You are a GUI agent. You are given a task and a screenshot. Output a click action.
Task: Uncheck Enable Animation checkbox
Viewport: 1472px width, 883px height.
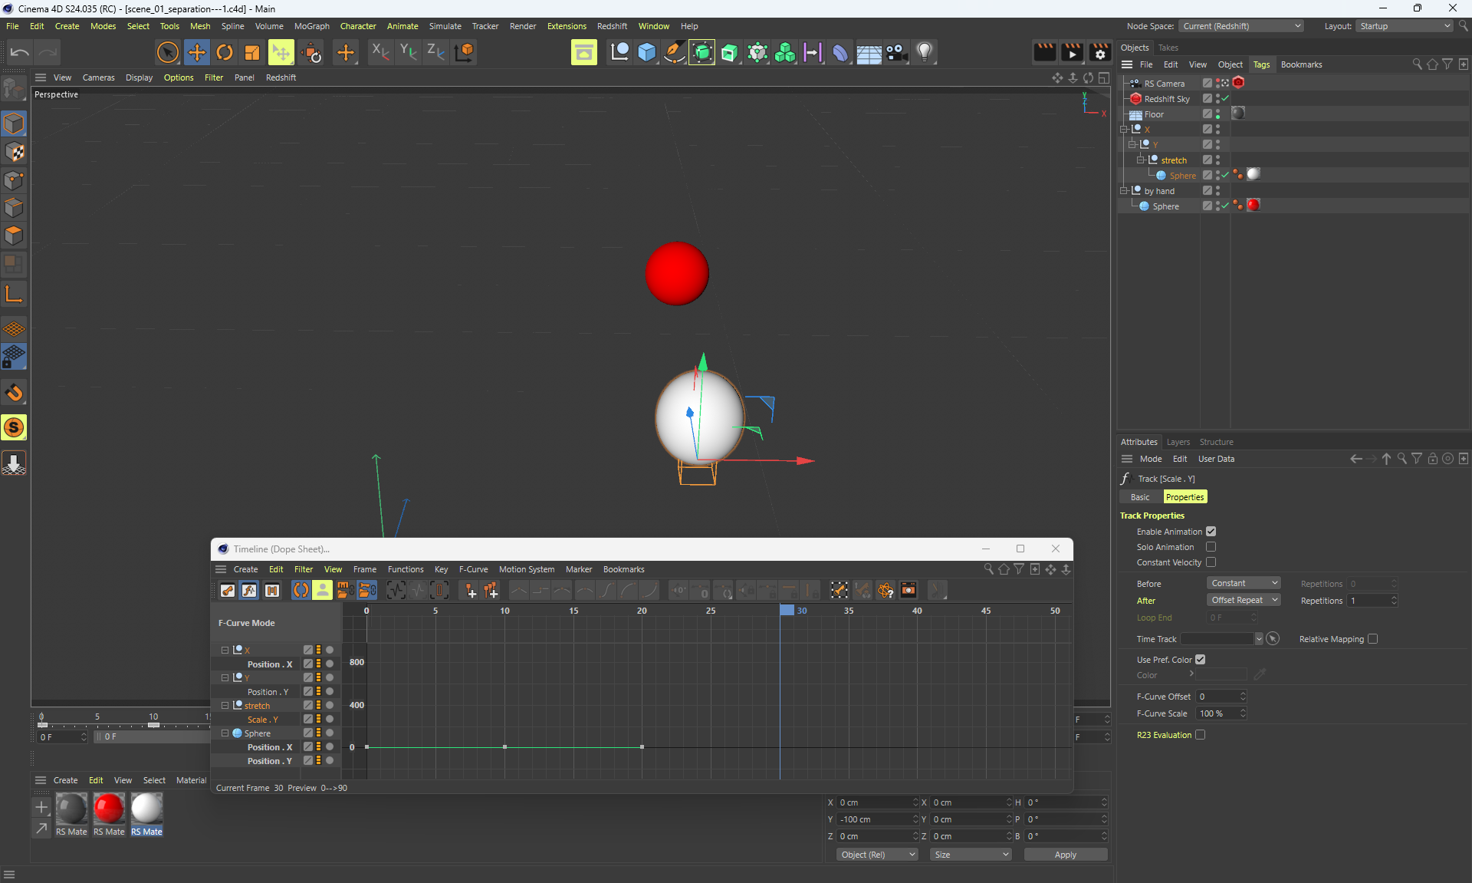pos(1211,532)
